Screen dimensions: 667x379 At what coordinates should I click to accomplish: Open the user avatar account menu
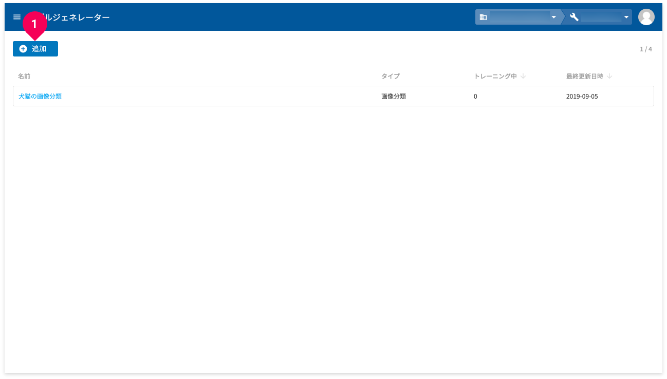pos(646,17)
